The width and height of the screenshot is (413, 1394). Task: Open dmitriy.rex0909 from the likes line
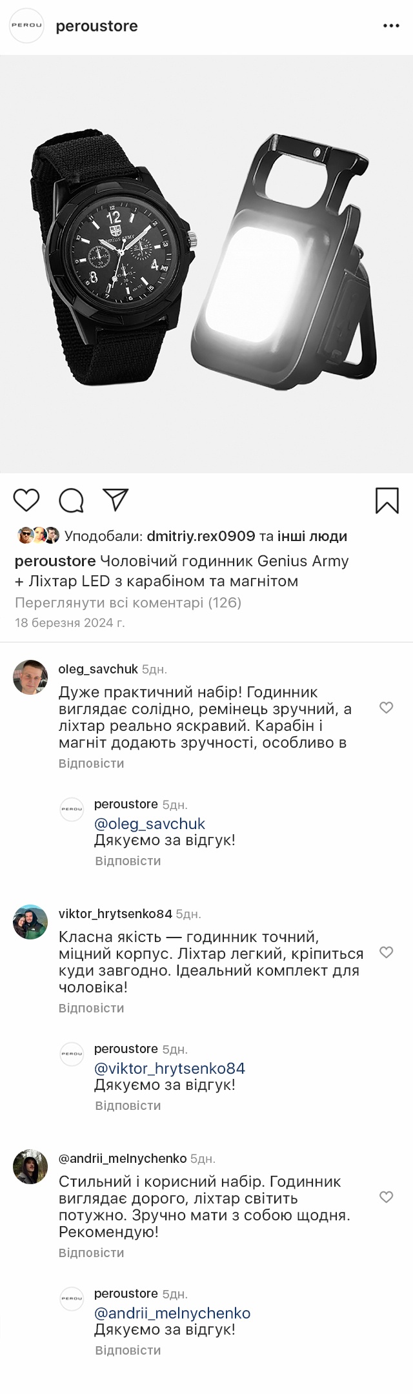coord(201,536)
